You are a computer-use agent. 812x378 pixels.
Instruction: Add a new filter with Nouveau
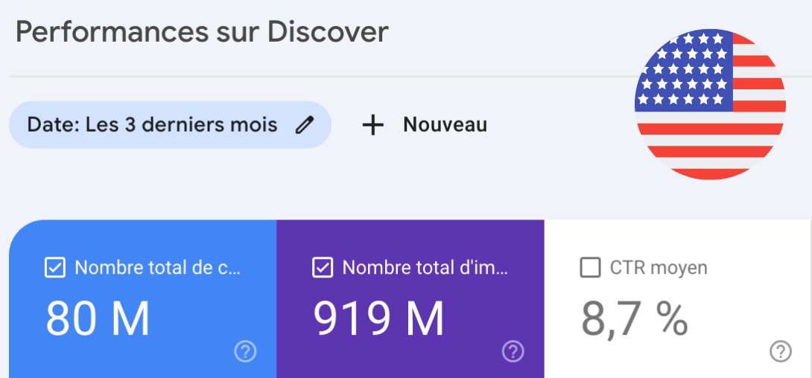(445, 125)
